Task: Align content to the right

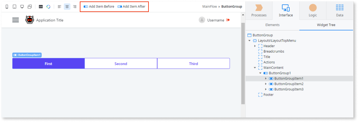Action: pos(75,6)
